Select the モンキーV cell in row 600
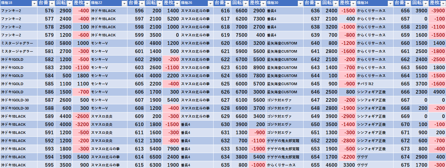Viewport: 446px width, 168px height. pos(109,43)
